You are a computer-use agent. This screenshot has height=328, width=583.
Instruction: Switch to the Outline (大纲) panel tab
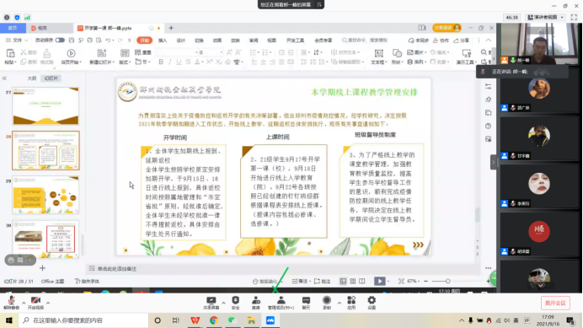click(32, 78)
